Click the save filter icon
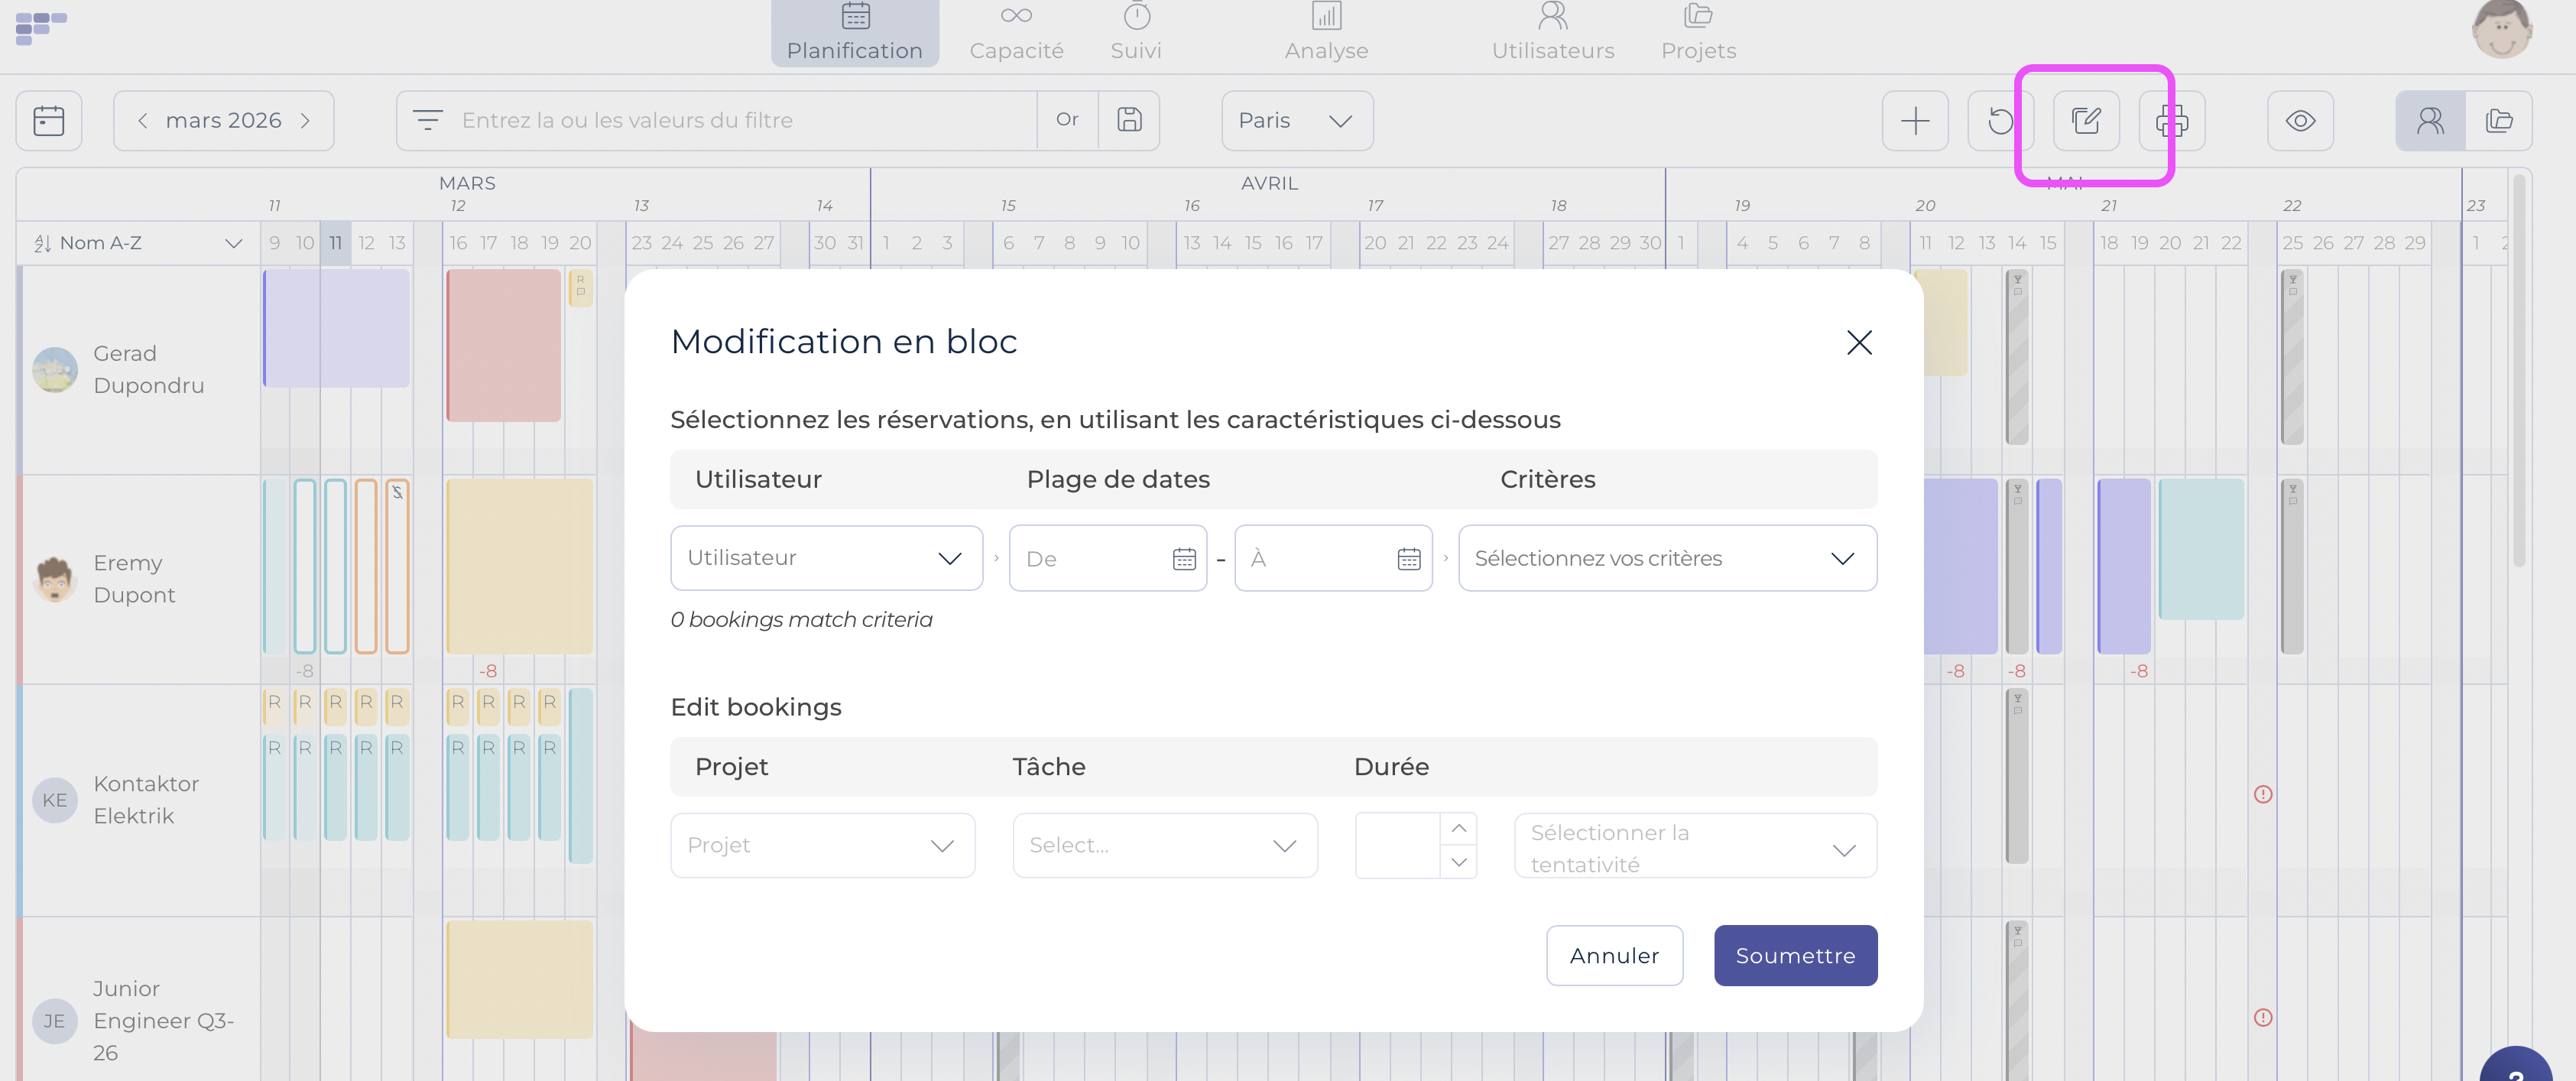The width and height of the screenshot is (2576, 1081). coord(1129,120)
